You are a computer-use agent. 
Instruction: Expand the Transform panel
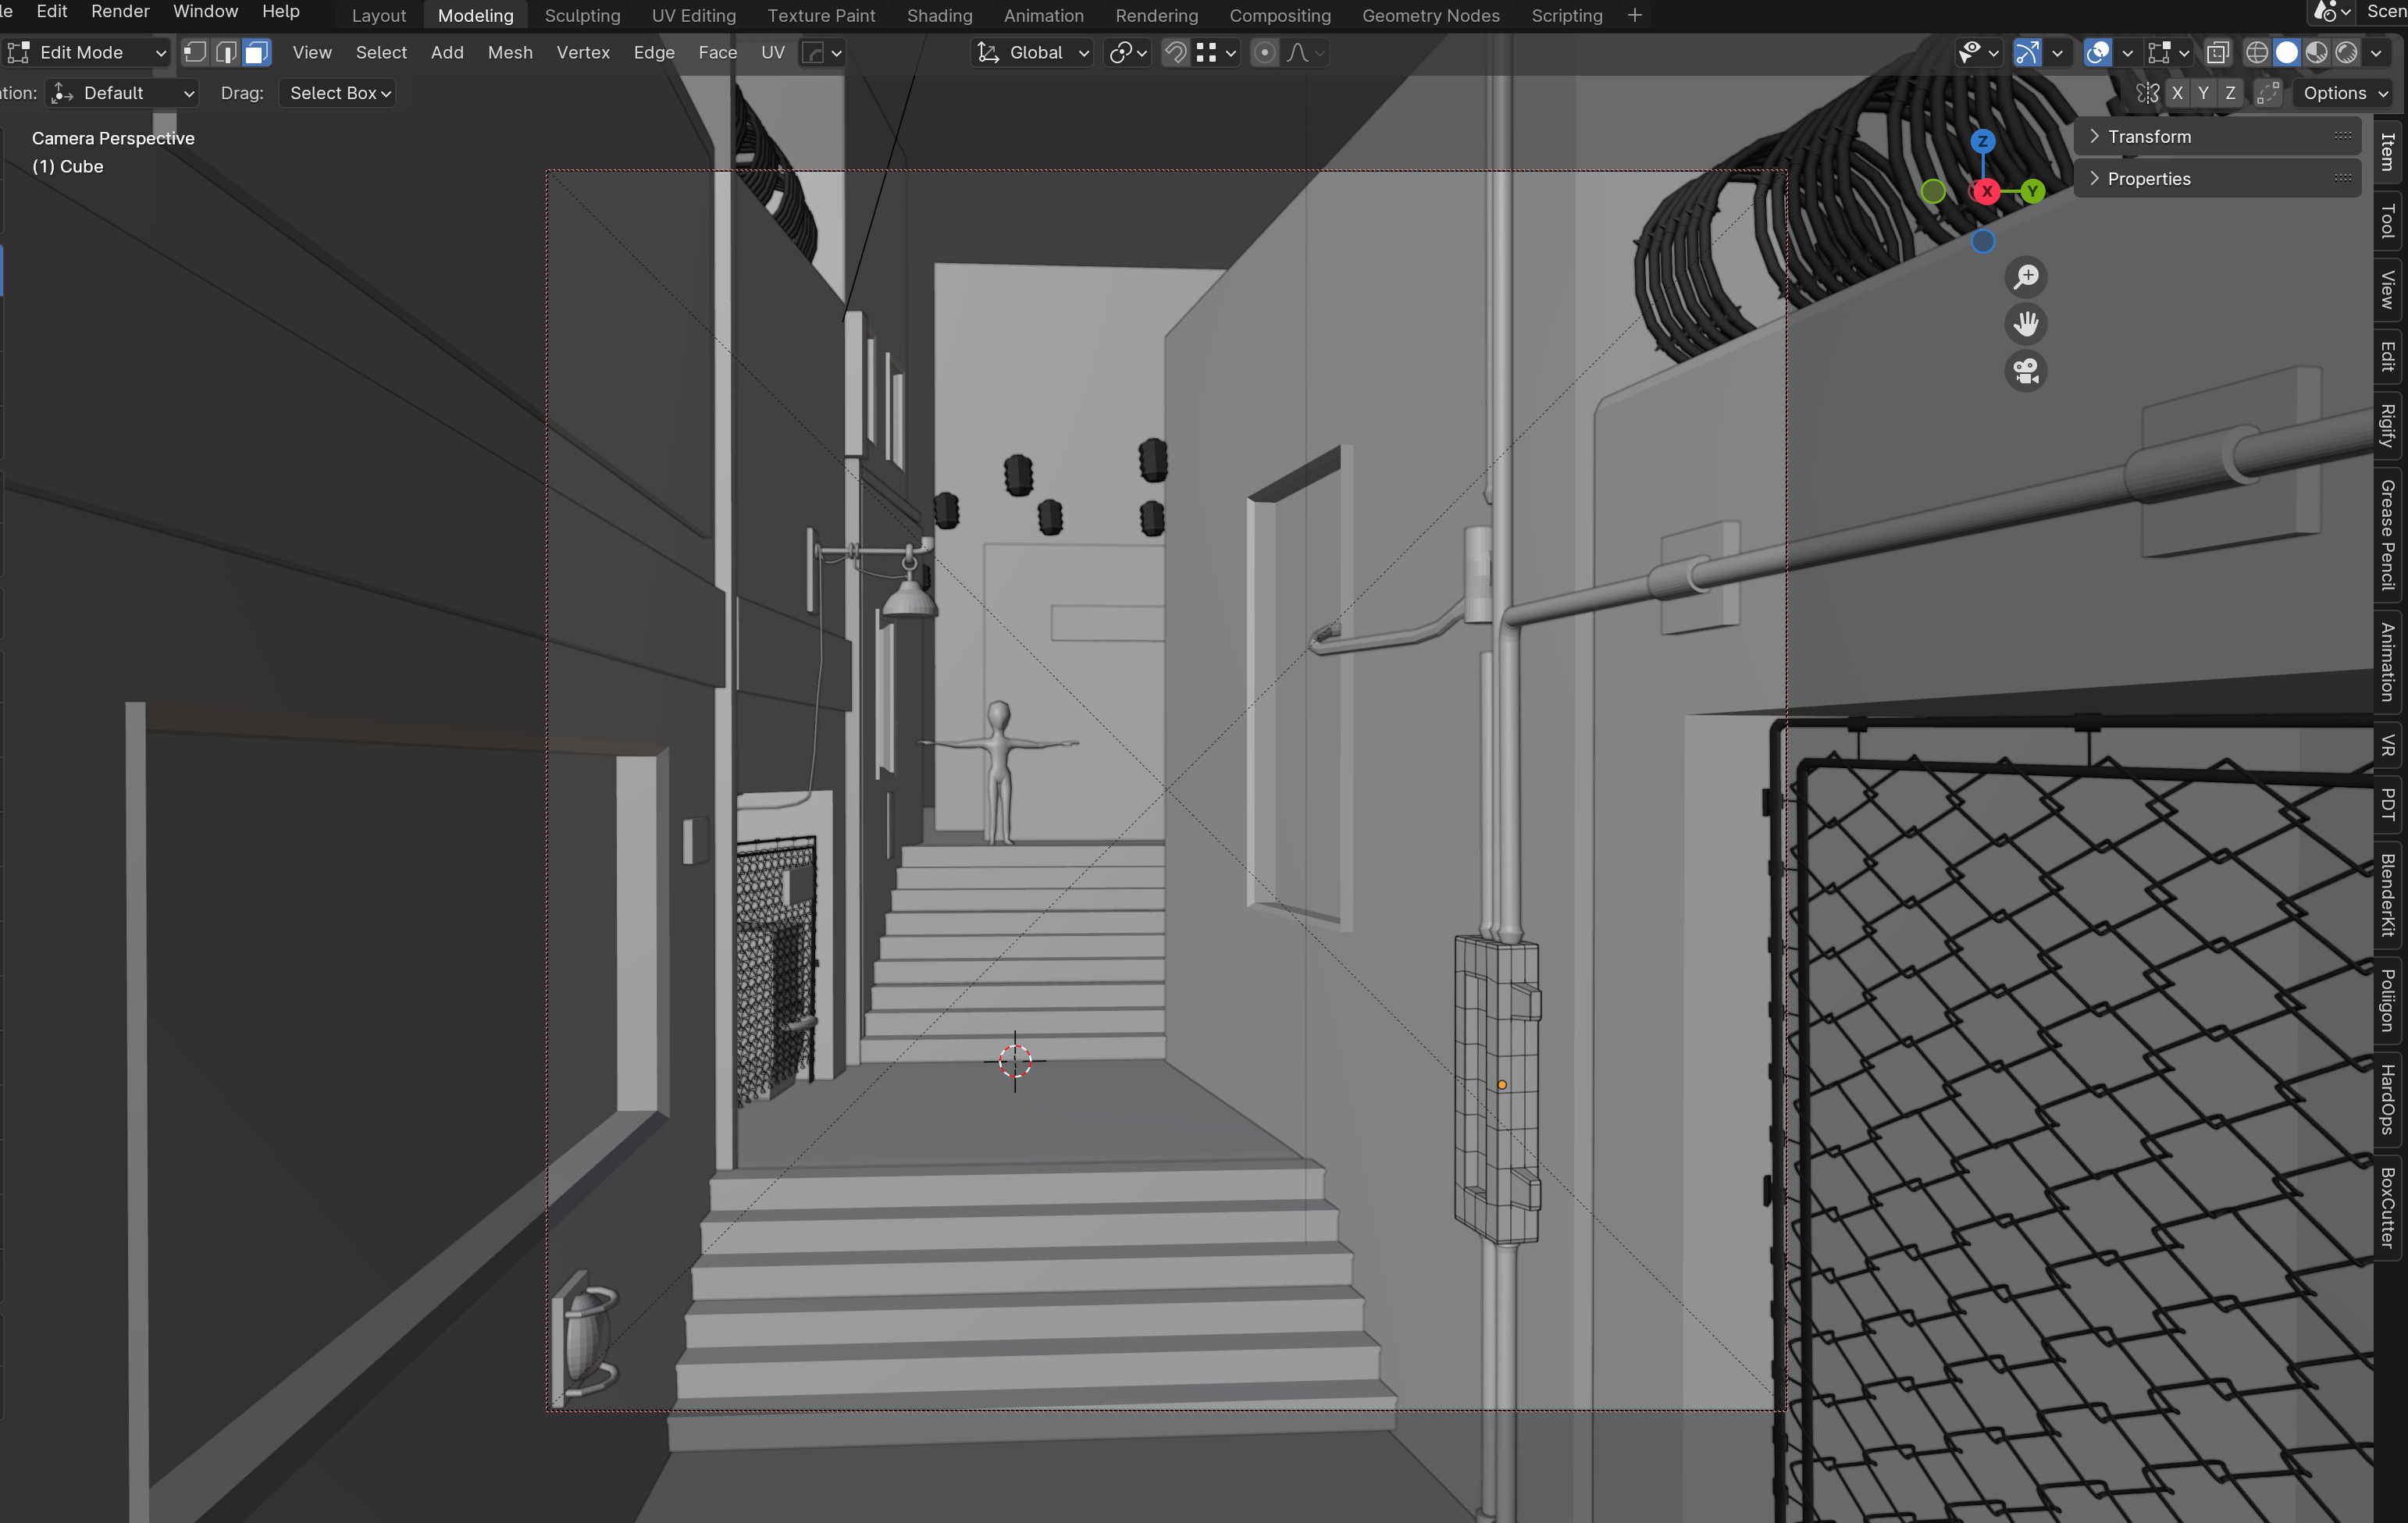2218,136
